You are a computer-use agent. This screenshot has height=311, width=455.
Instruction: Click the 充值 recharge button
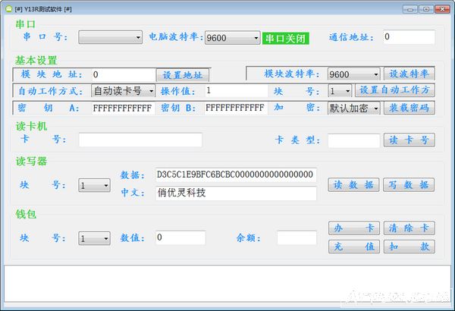coord(354,247)
